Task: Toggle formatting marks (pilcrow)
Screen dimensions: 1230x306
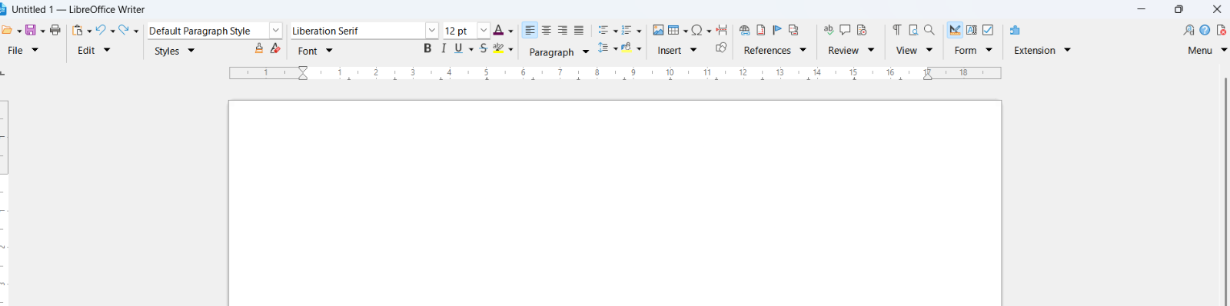Action: click(896, 31)
